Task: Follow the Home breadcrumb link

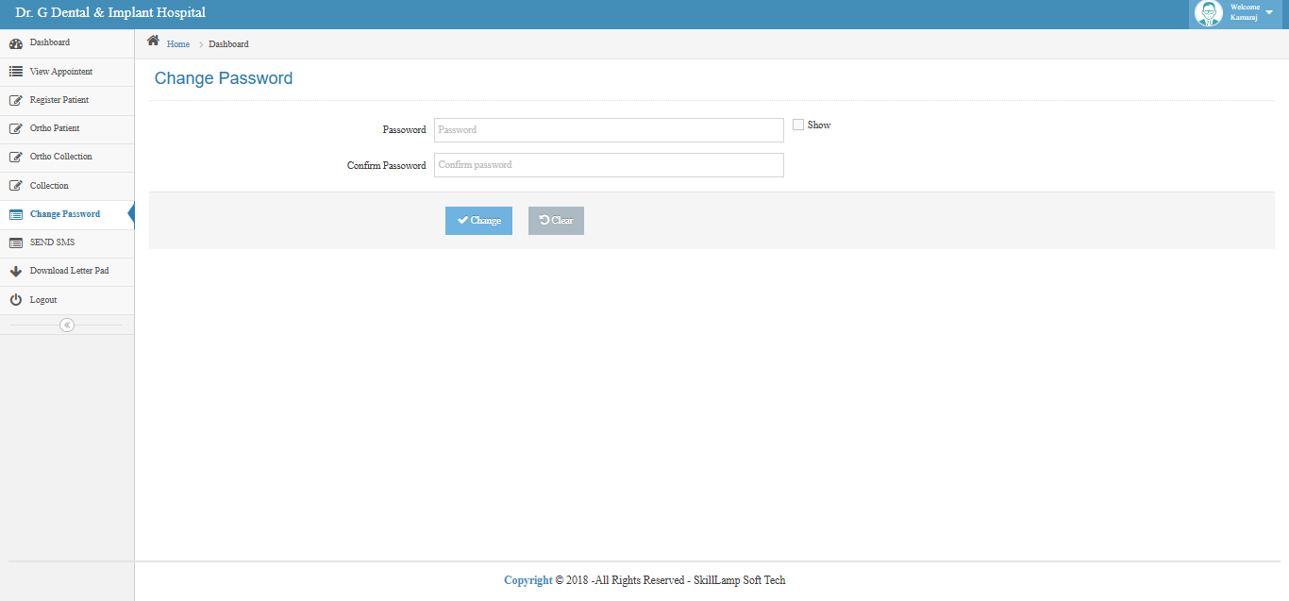Action: (x=178, y=44)
